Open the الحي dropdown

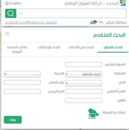(84, 83)
